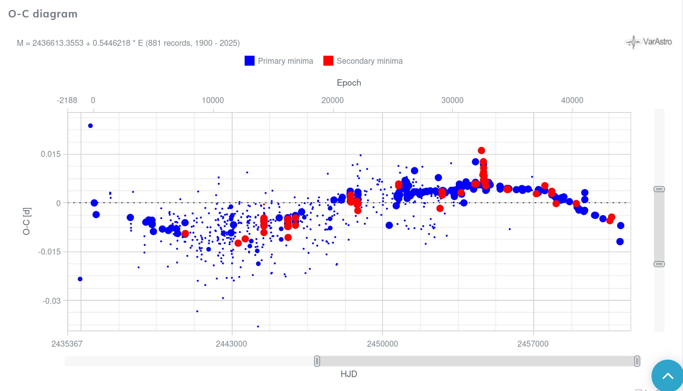Viewport: 683px width, 391px height.
Task: Toggle Secondary minima series via legend label
Action: (369, 61)
